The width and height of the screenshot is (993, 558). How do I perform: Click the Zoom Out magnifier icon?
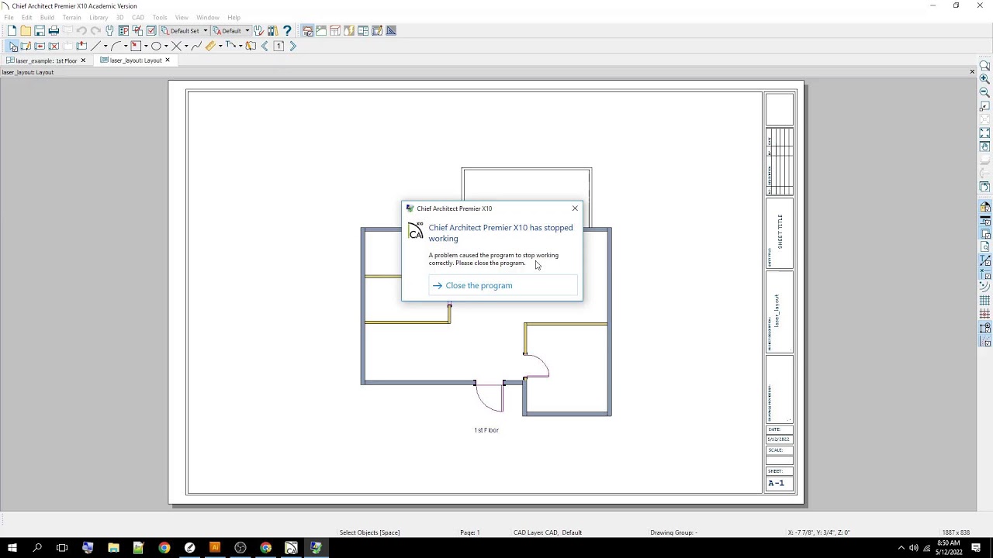pos(984,92)
